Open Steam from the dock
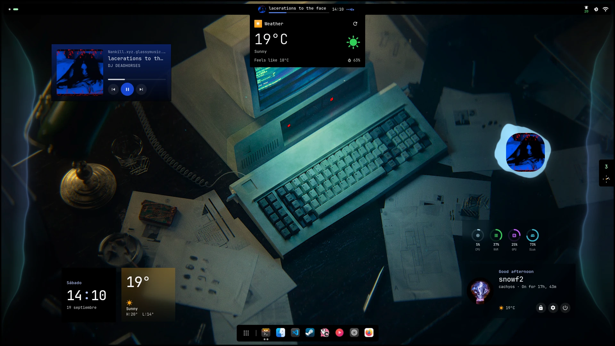 click(x=310, y=333)
